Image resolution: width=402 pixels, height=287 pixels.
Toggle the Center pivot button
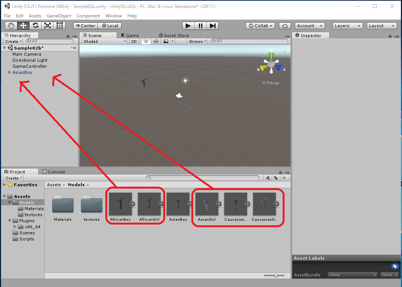pyautogui.click(x=85, y=26)
